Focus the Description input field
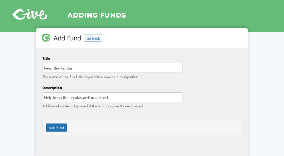Viewport: 284px width, 156px height. tap(112, 97)
